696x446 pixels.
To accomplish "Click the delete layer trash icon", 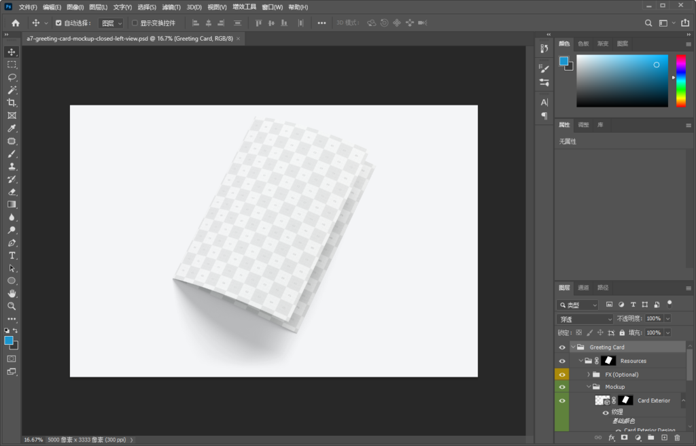I will pyautogui.click(x=678, y=438).
